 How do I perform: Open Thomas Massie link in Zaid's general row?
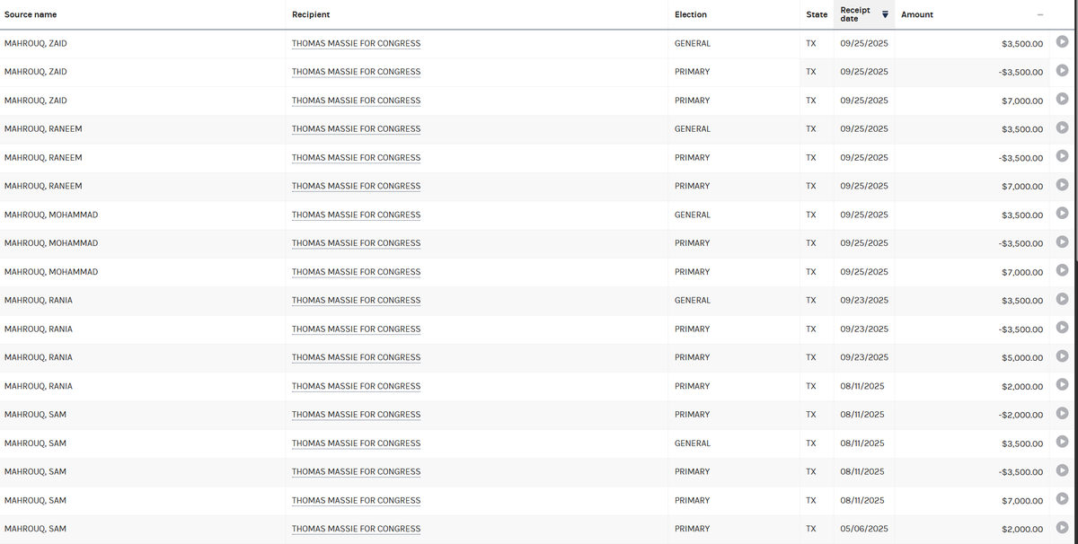[x=356, y=43]
